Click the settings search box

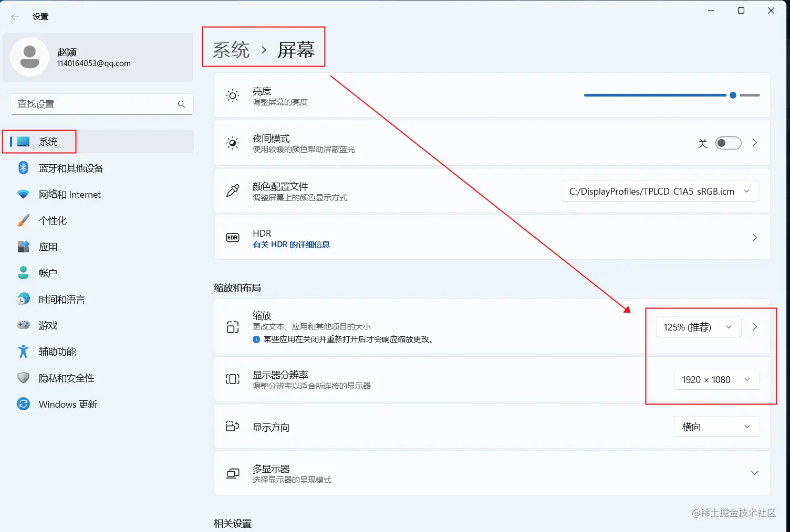95,104
